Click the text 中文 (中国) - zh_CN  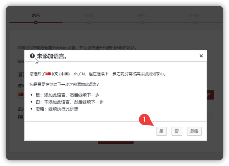[67, 74]
